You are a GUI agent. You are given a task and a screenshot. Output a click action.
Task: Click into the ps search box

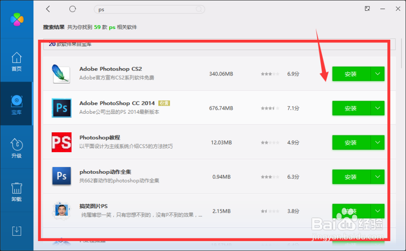tap(149, 9)
